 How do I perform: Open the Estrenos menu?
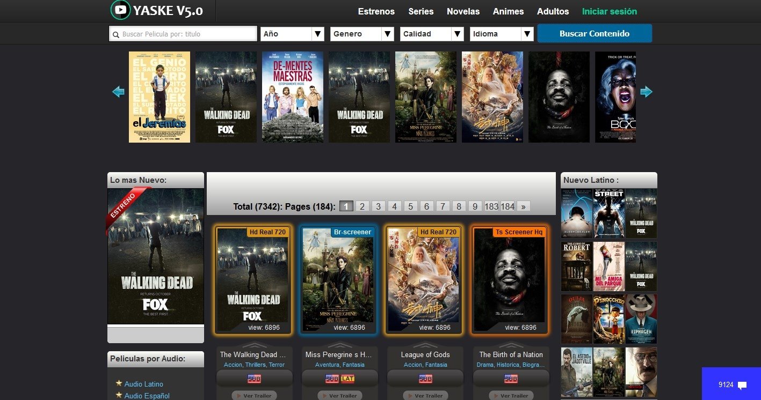[x=376, y=11]
